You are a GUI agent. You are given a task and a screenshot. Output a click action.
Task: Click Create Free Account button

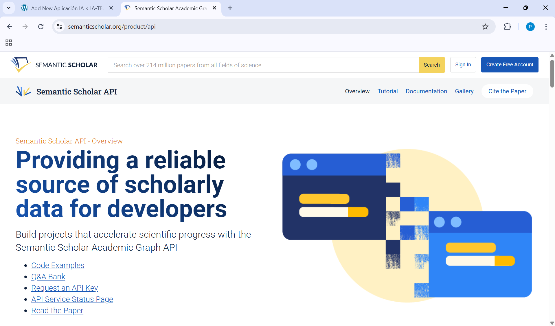pos(510,65)
